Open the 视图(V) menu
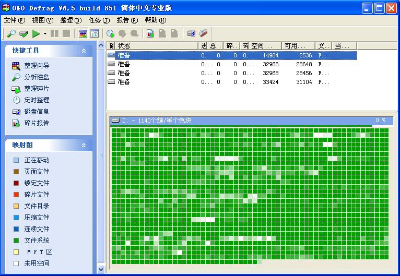Image resolution: width=400 pixels, height=276 pixels. 43,20
